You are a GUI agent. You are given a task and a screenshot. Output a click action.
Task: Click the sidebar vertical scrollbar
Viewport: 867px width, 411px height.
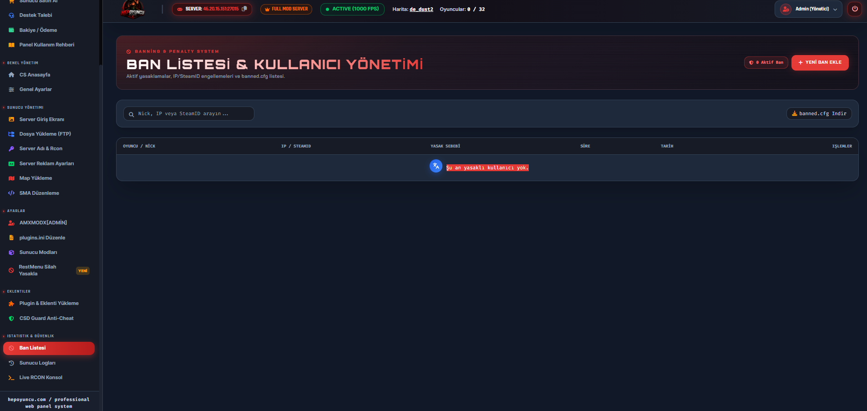tap(101, 32)
